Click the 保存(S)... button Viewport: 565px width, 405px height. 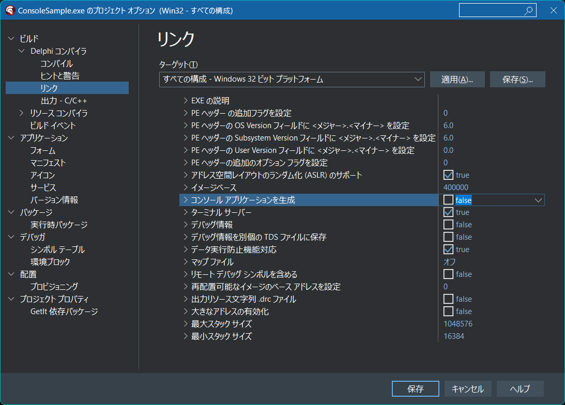517,79
